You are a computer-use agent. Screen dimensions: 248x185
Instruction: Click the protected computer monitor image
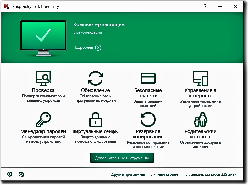click(x=43, y=38)
